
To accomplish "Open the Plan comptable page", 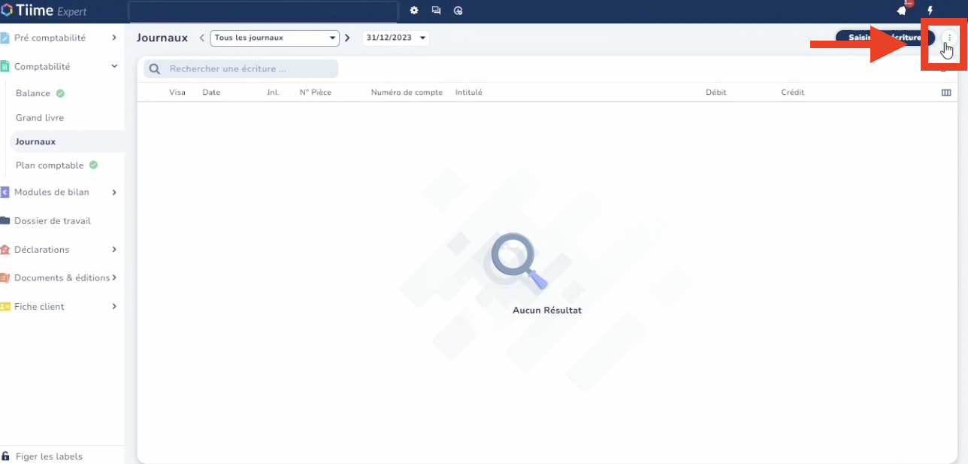I will pyautogui.click(x=50, y=165).
